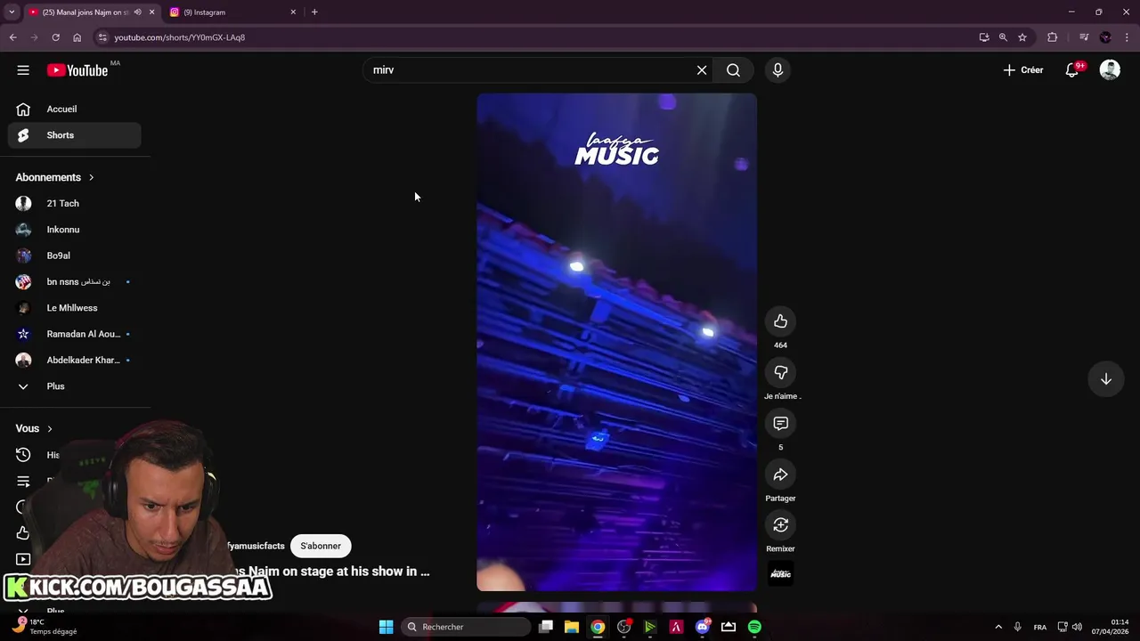Open the 21 Tach channel
Viewport: 1140px width, 641px height.
click(75, 204)
